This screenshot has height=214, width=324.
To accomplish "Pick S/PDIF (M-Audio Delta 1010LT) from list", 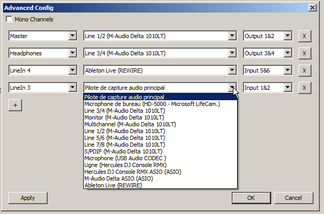I will (160, 151).
